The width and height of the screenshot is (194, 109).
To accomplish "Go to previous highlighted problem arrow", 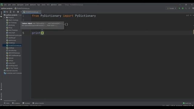I will tap(191, 15).
